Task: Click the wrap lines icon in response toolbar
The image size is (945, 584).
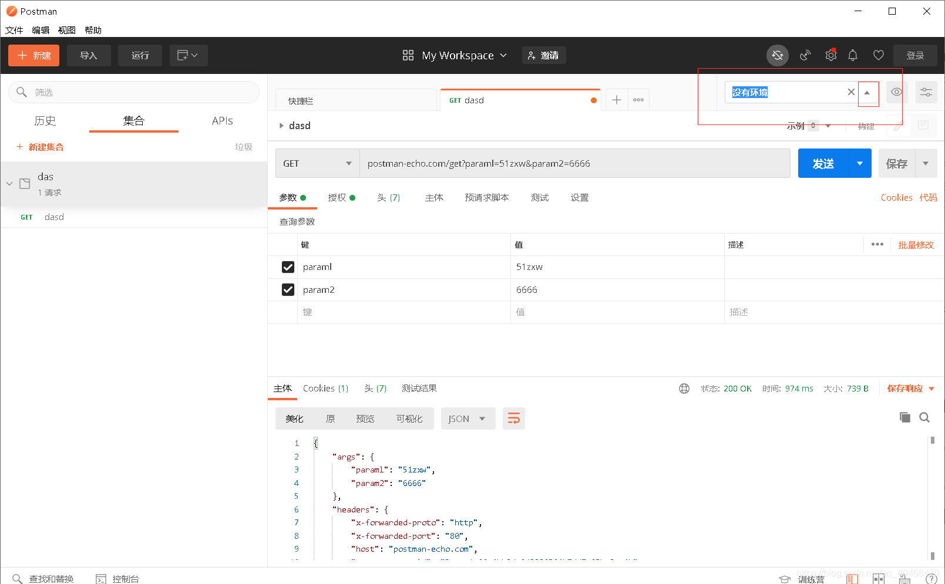Action: tap(514, 418)
